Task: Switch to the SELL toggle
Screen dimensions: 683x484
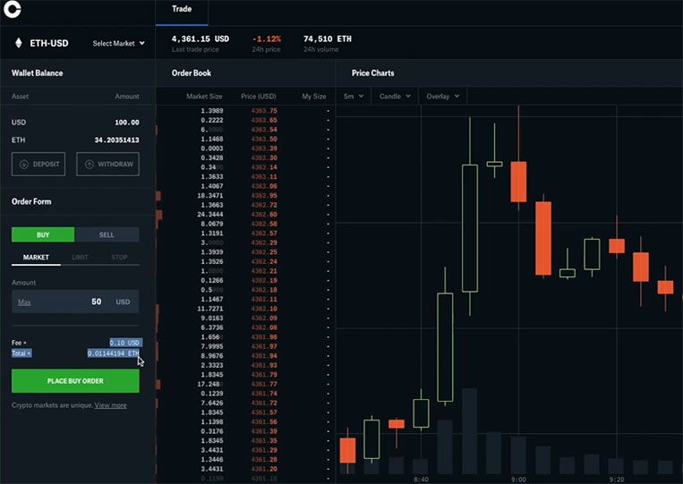Action: (x=107, y=234)
